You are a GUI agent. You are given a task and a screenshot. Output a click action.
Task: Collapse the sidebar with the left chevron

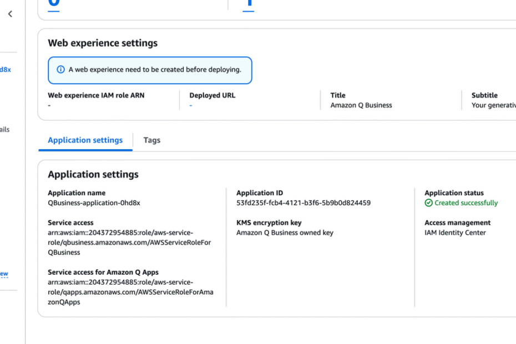10,14
